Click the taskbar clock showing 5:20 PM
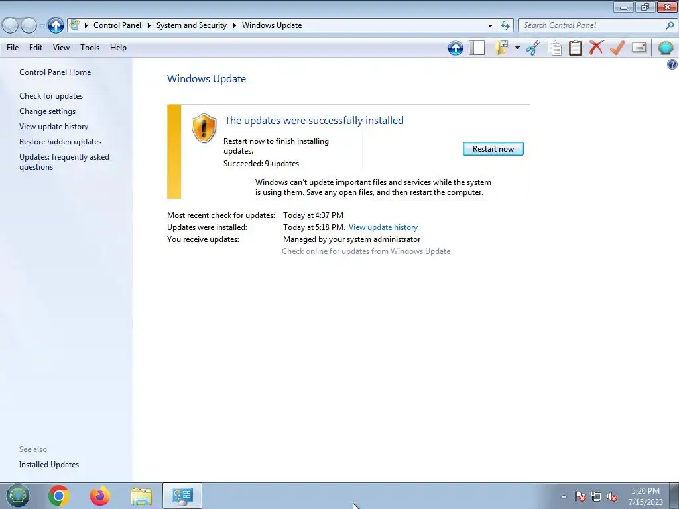 click(x=645, y=496)
